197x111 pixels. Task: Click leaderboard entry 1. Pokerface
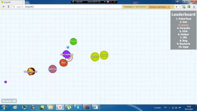click(183, 19)
